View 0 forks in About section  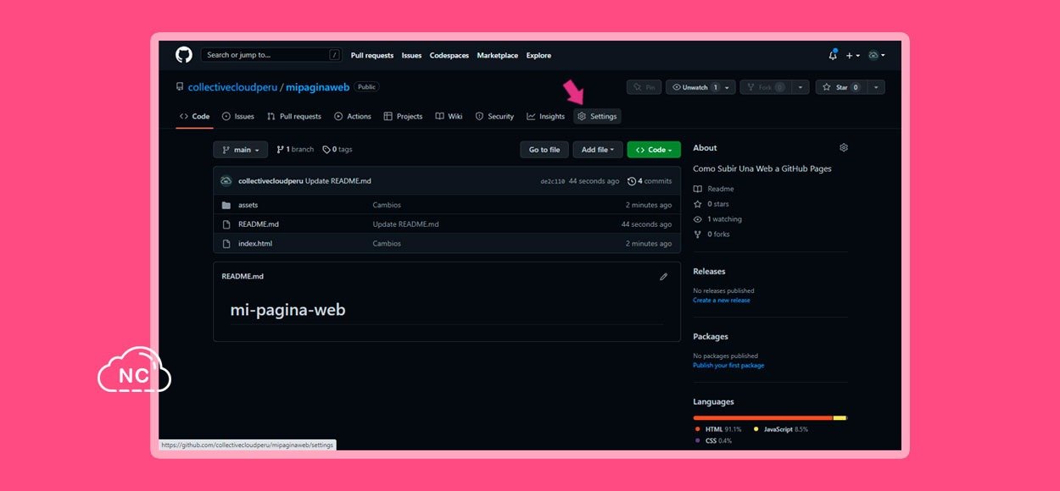(711, 234)
